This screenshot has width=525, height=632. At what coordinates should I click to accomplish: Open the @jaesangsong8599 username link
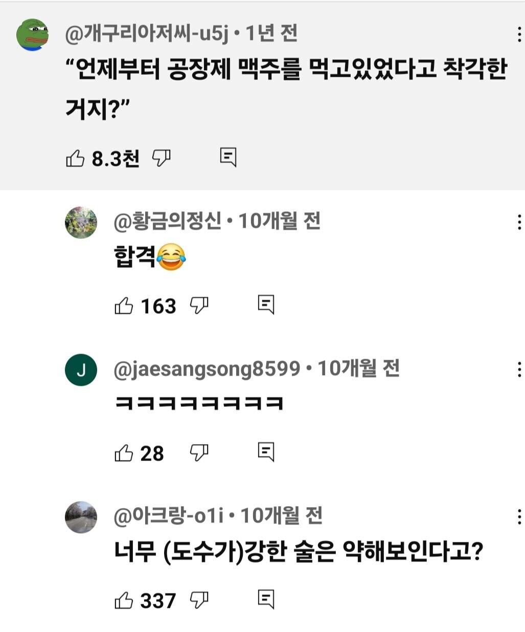[207, 369]
